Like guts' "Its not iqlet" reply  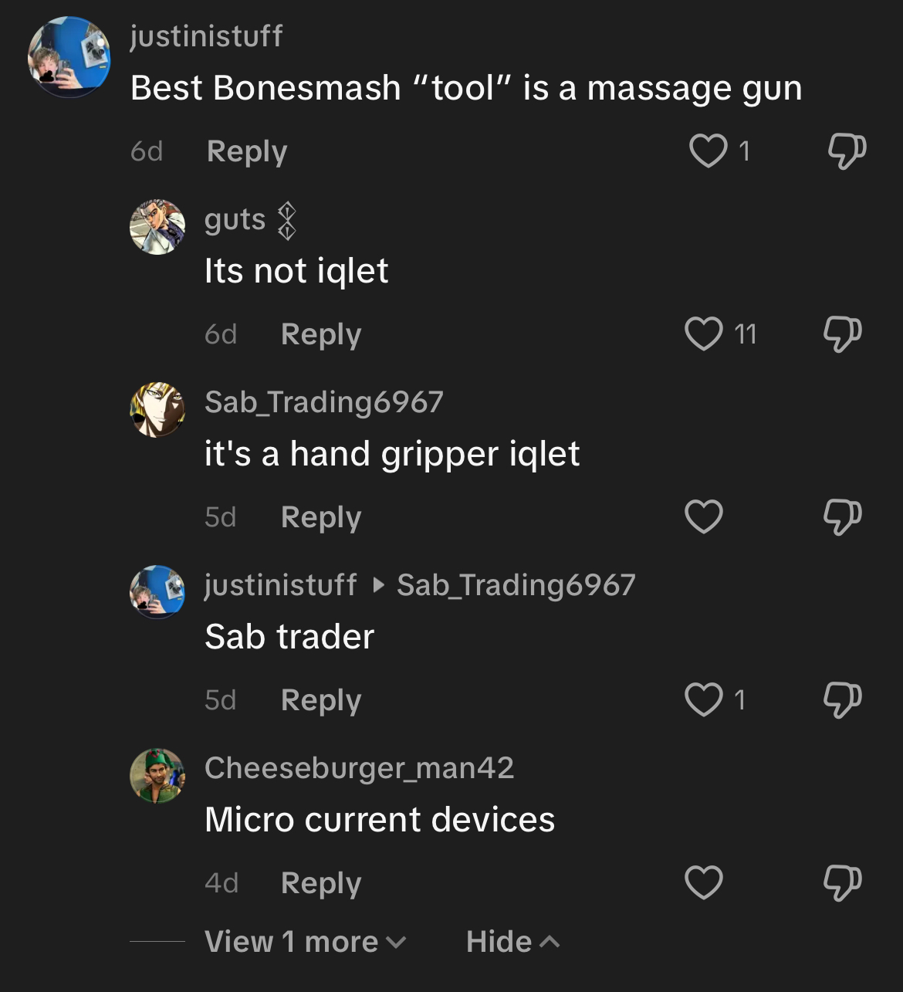[704, 333]
